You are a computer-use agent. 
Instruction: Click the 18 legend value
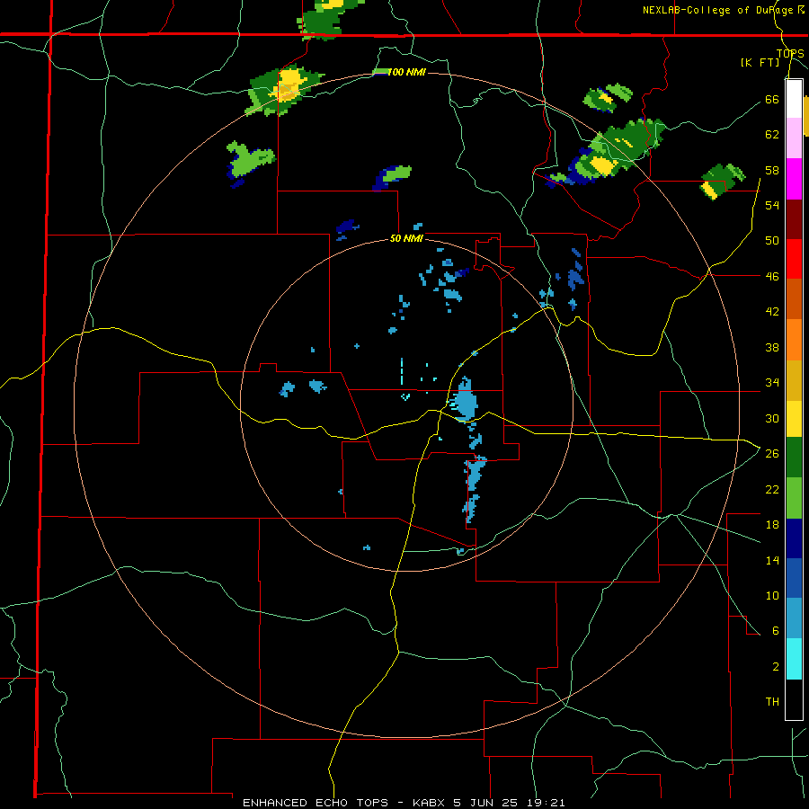(772, 525)
